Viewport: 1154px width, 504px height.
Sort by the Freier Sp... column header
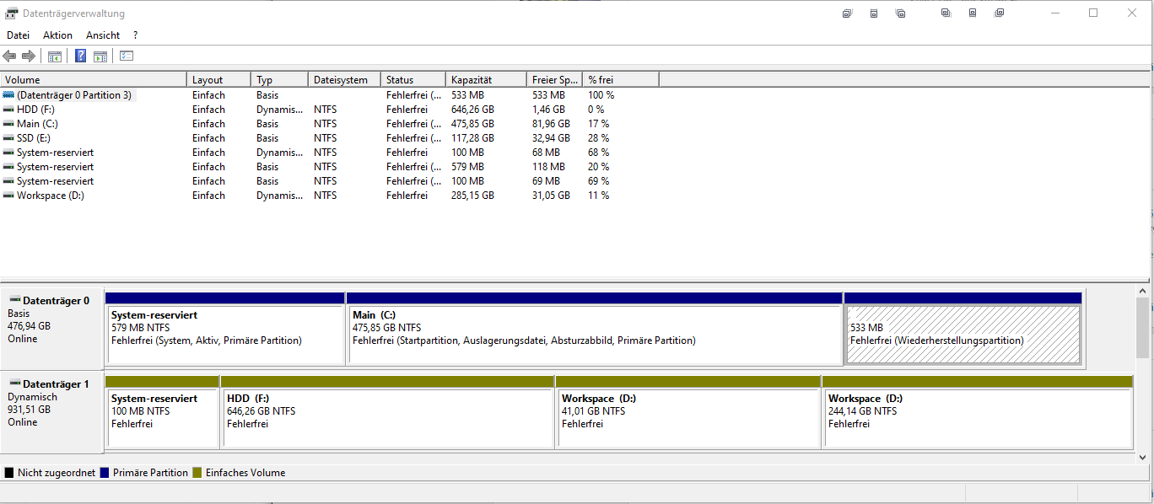pyautogui.click(x=554, y=79)
